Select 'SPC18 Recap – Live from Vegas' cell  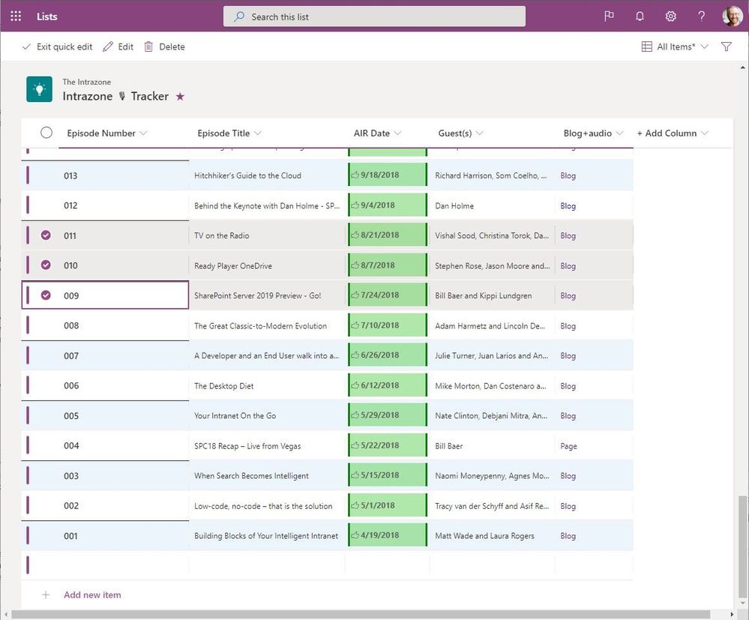pos(267,445)
